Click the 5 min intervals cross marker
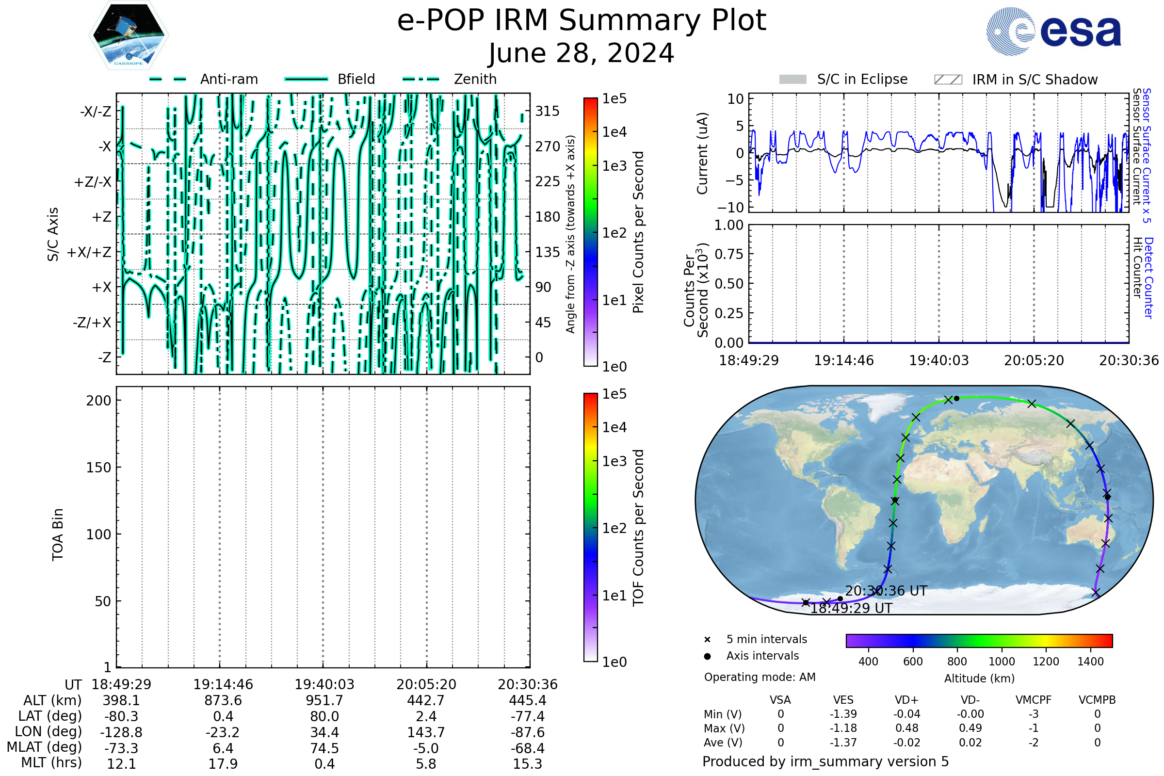Screen dimensions: 1164x776 [707, 640]
